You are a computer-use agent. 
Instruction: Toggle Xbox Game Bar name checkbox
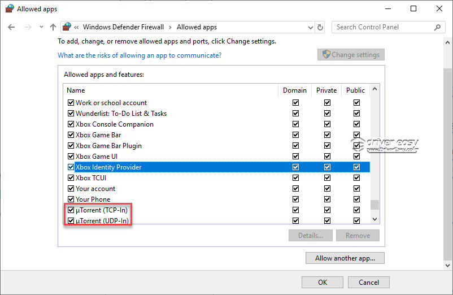tap(71, 135)
